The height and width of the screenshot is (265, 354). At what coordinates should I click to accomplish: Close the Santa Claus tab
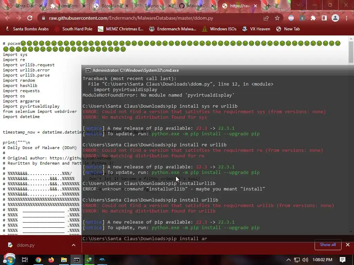(41, 6)
